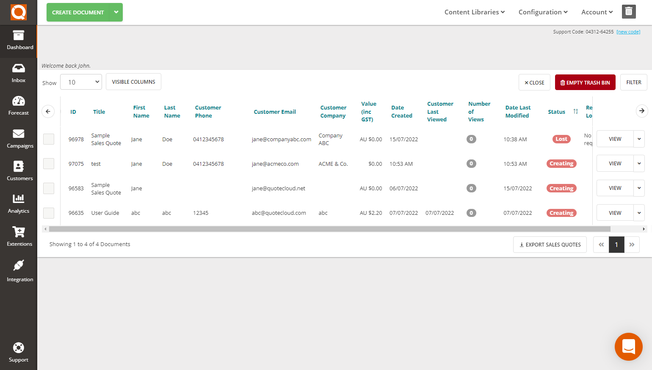This screenshot has height=370, width=652.
Task: Open the Show entries dropdown
Action: click(81, 82)
